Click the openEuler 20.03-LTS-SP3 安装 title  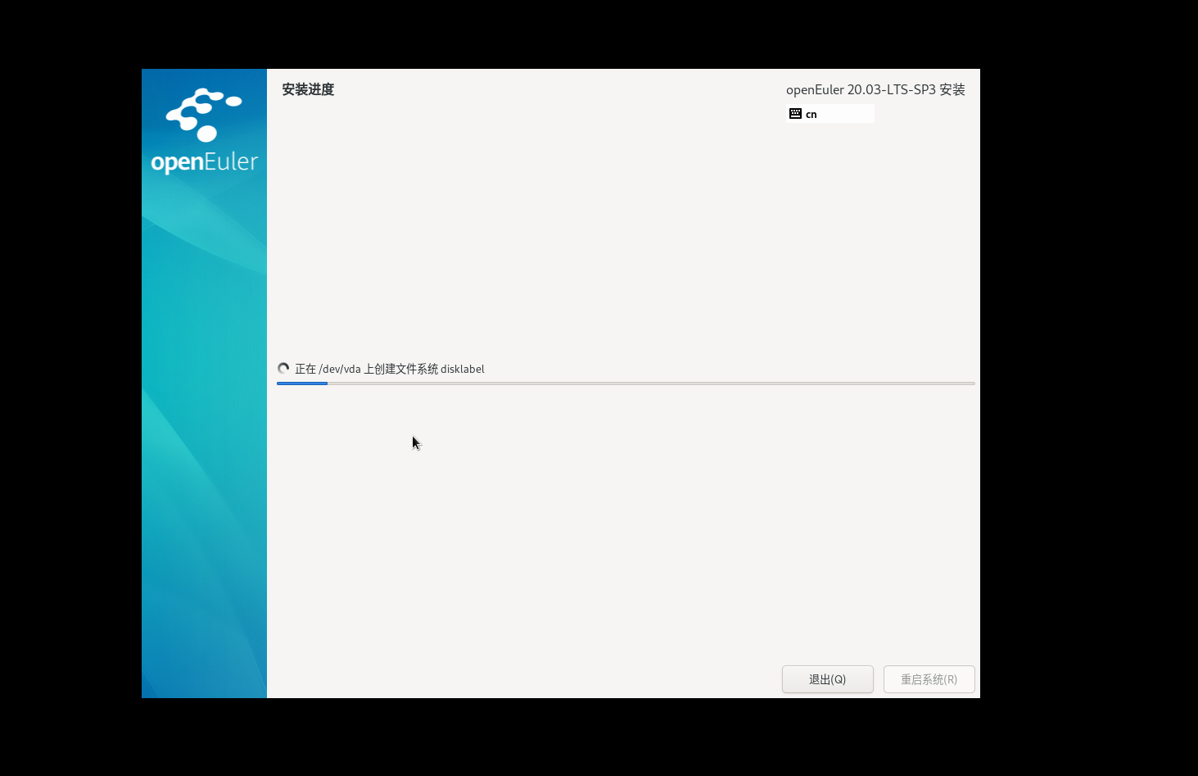pyautogui.click(x=875, y=89)
